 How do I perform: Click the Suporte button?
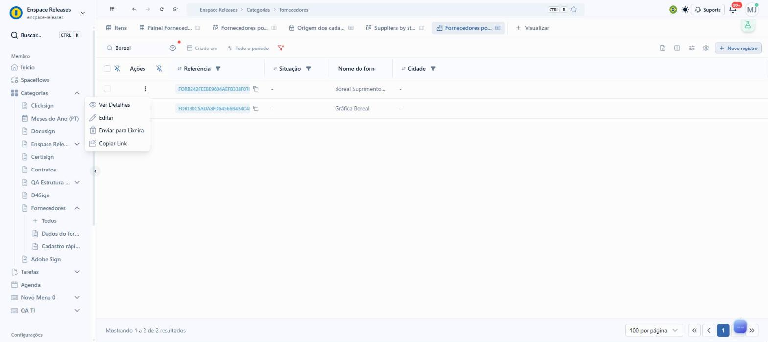tap(707, 10)
